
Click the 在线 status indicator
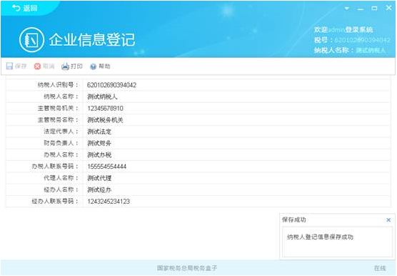point(380,268)
